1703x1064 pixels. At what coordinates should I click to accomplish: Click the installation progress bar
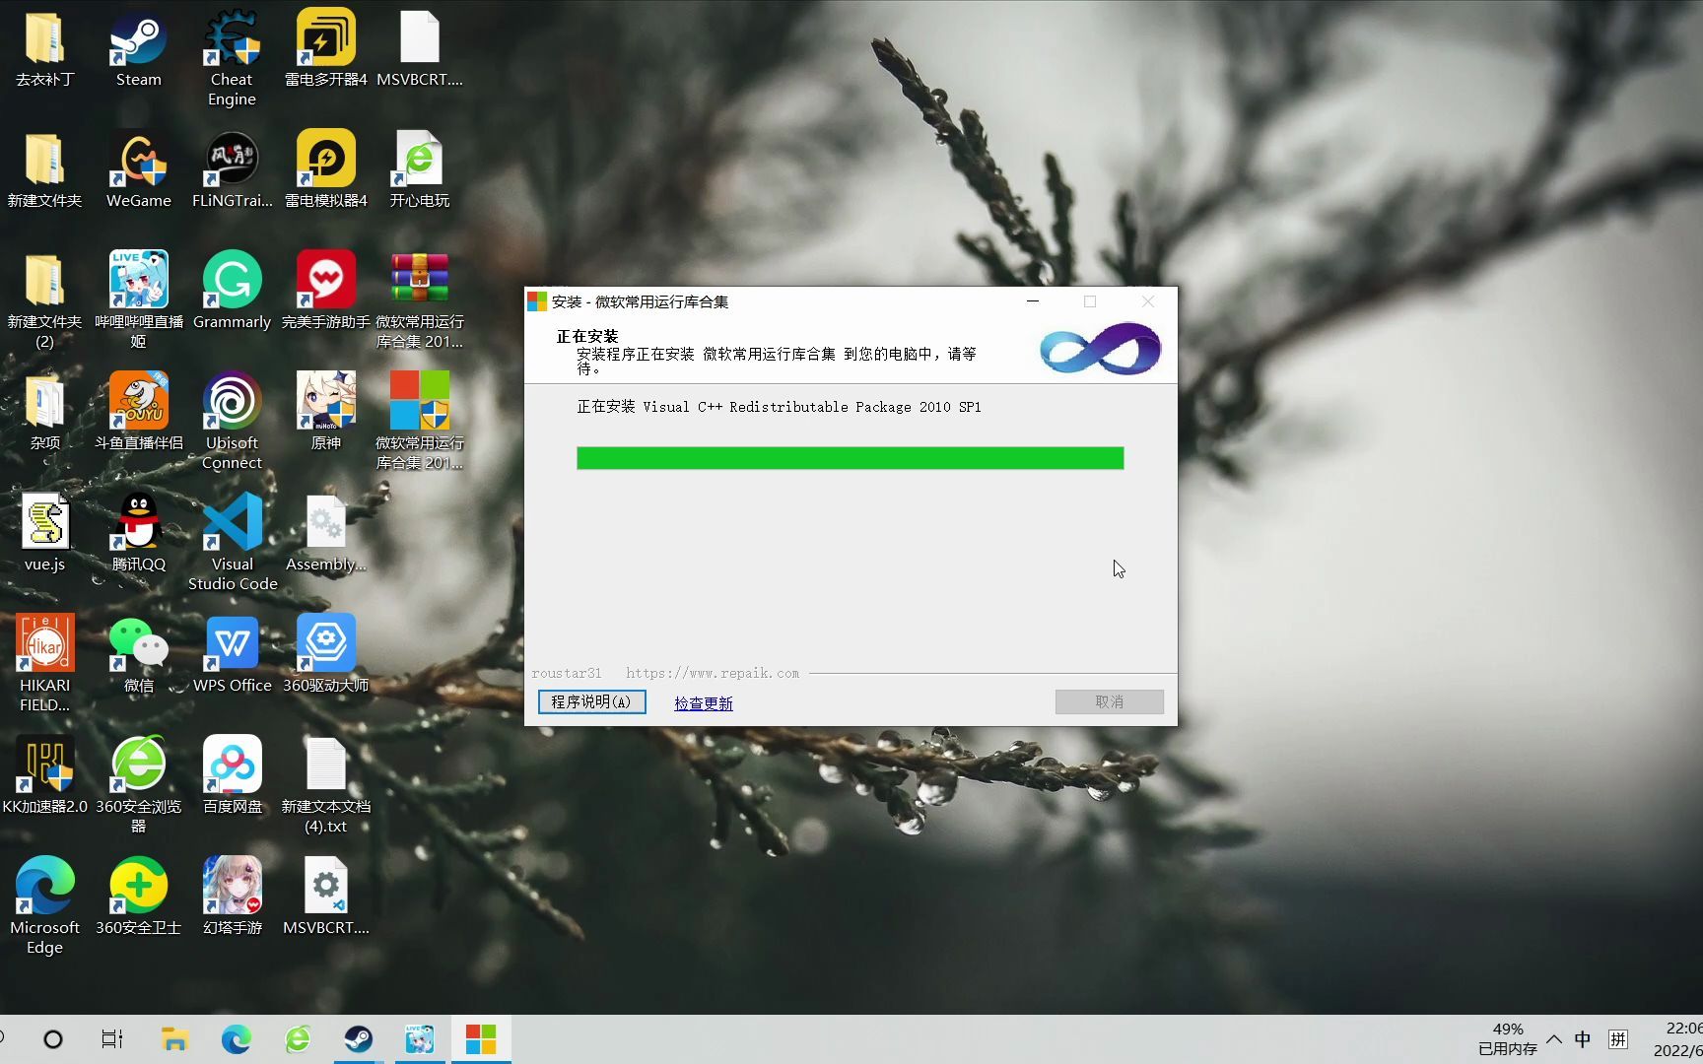(850, 458)
